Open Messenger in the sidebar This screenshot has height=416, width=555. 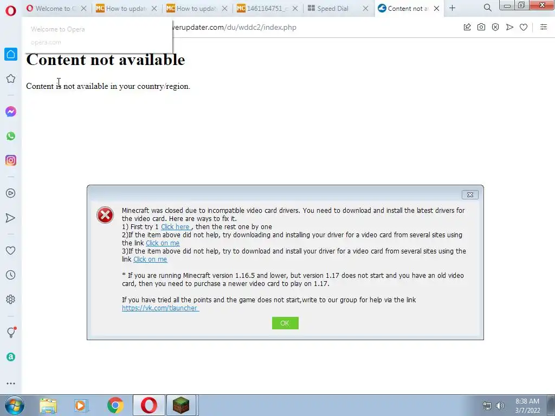pos(11,112)
